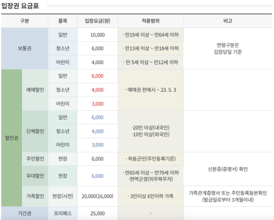This screenshot has height=220, width=274.
Task: Click the 6,000 주민할인 fee
Action: 98,159
